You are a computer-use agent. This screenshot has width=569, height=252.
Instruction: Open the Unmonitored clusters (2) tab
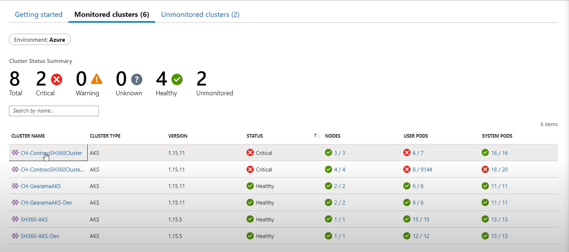pyautogui.click(x=200, y=15)
